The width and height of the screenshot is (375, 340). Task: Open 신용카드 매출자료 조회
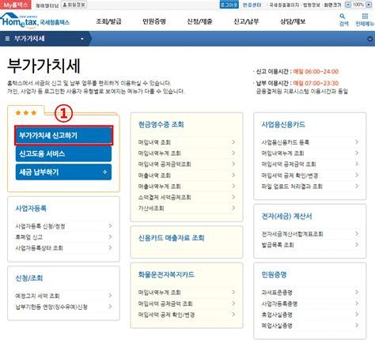pyautogui.click(x=172, y=238)
